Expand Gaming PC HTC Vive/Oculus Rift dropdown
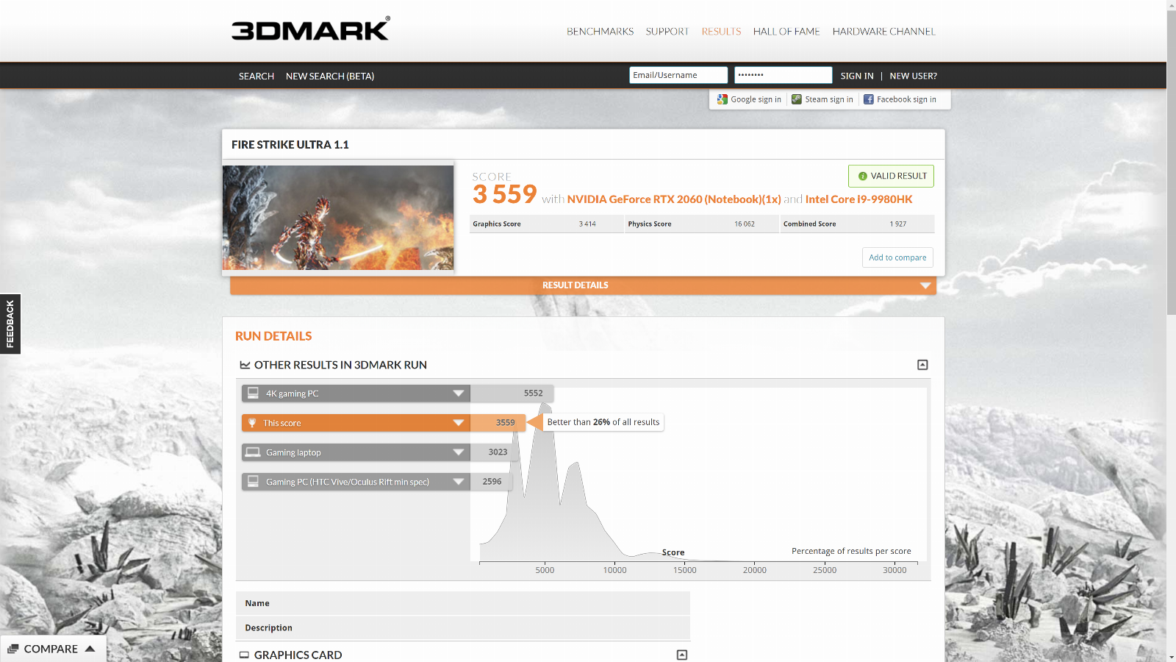Viewport: 1176px width, 662px height. [459, 482]
